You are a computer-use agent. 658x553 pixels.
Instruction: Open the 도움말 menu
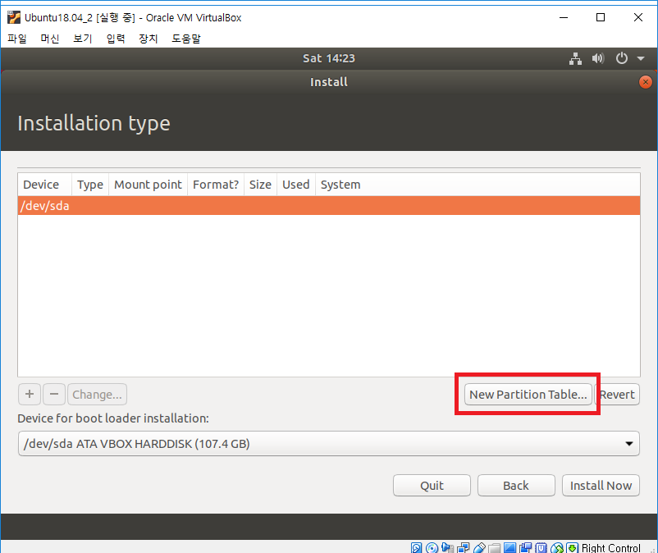[x=186, y=39]
